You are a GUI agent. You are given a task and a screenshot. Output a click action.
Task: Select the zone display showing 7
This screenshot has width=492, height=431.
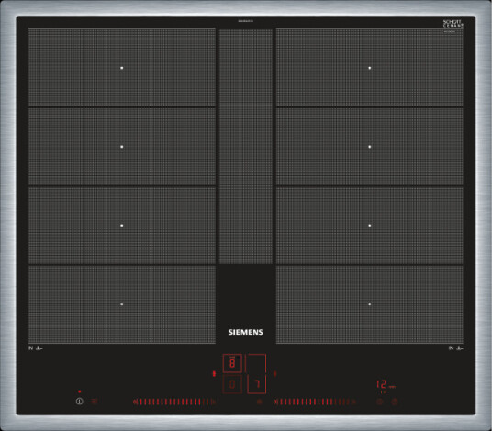[257, 384]
